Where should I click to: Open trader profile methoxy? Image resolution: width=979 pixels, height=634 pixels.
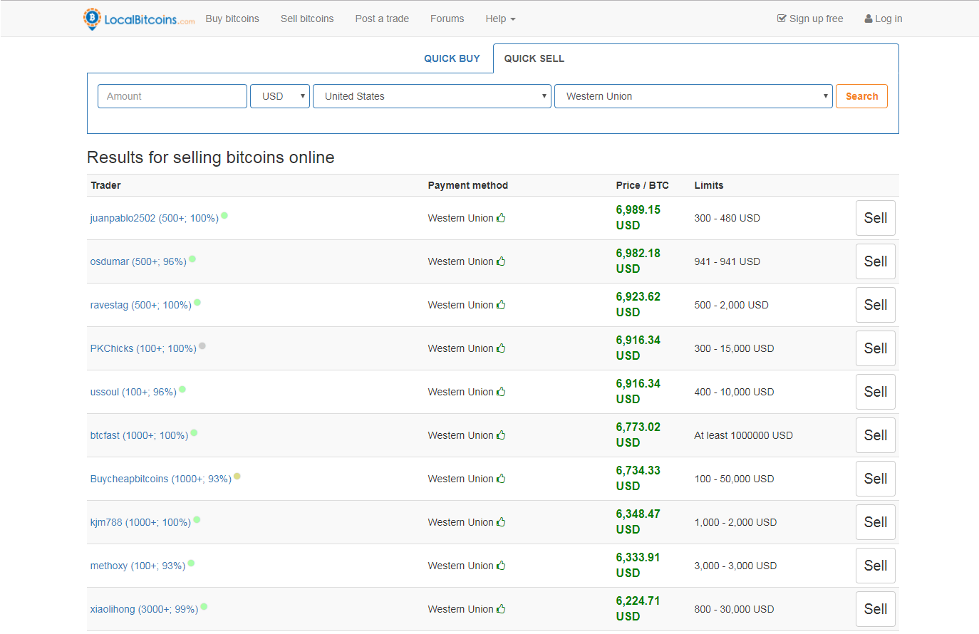click(138, 566)
